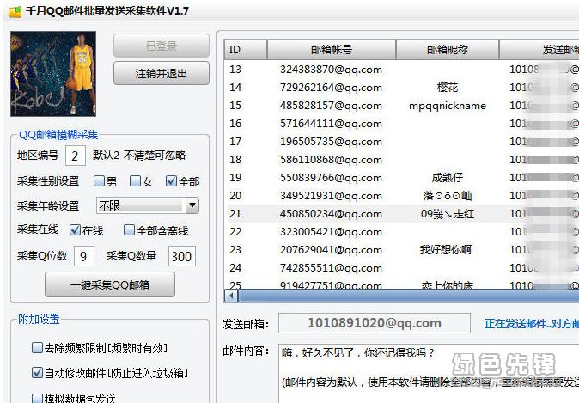
Task: Click the 正在发送邮件 status text
Action: pyautogui.click(x=532, y=324)
